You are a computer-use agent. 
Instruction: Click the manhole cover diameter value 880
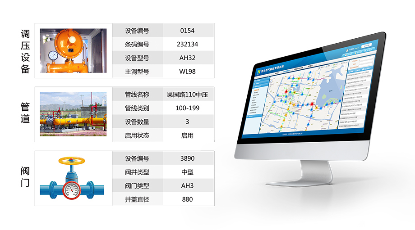[x=187, y=199]
